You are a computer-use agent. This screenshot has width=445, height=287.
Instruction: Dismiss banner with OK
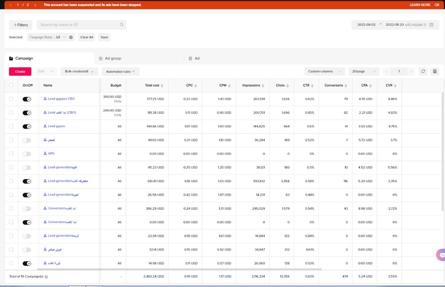(x=437, y=5)
